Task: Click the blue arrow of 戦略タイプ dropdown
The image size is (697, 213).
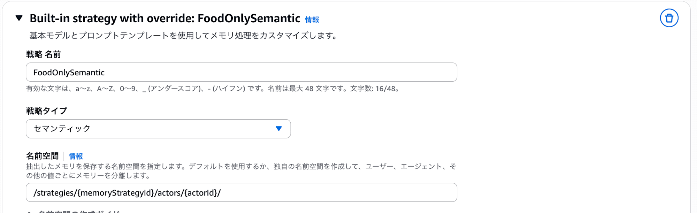Action: pyautogui.click(x=279, y=129)
